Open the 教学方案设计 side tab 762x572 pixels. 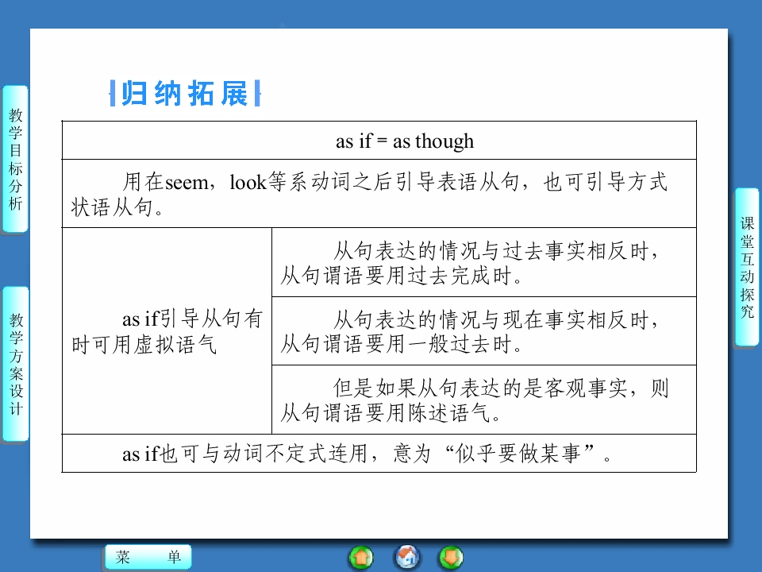(16, 363)
